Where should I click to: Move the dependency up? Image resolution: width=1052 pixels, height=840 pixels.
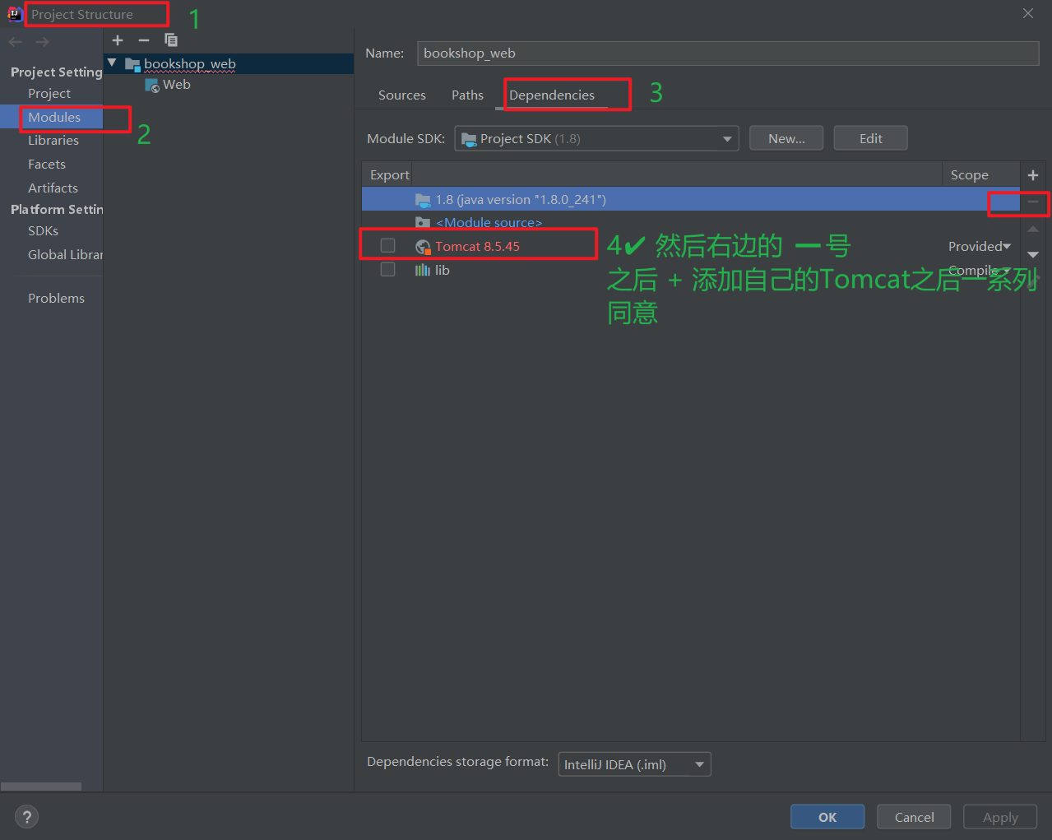tap(1033, 229)
